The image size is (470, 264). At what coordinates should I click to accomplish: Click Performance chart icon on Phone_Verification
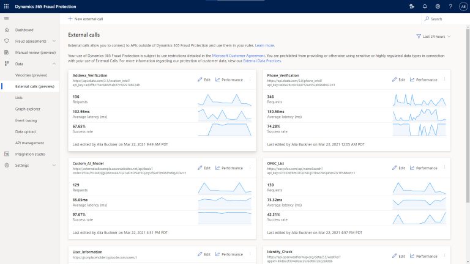click(x=412, y=79)
